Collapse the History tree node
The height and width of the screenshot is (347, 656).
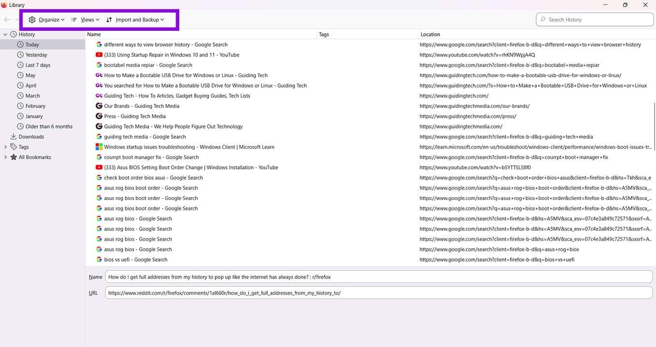[x=5, y=34]
